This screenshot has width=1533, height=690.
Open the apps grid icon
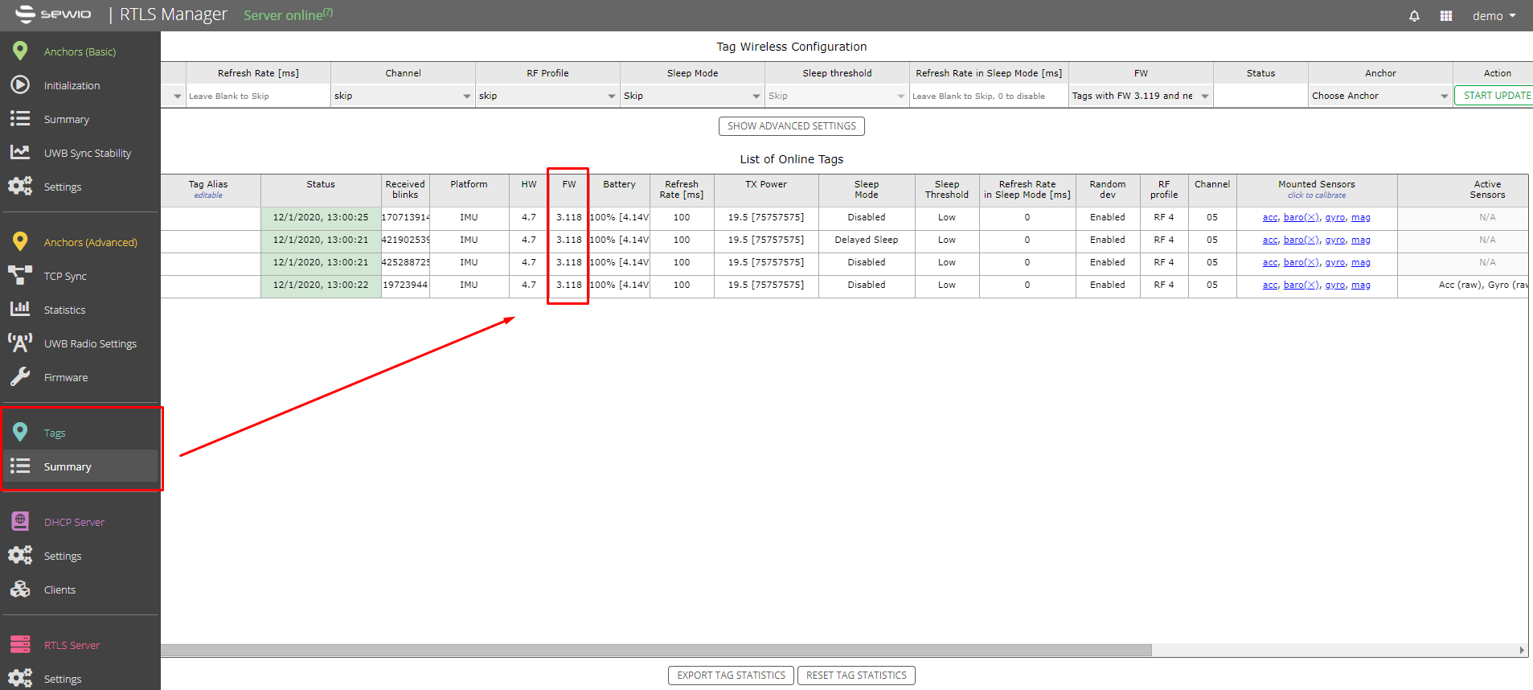coord(1446,16)
